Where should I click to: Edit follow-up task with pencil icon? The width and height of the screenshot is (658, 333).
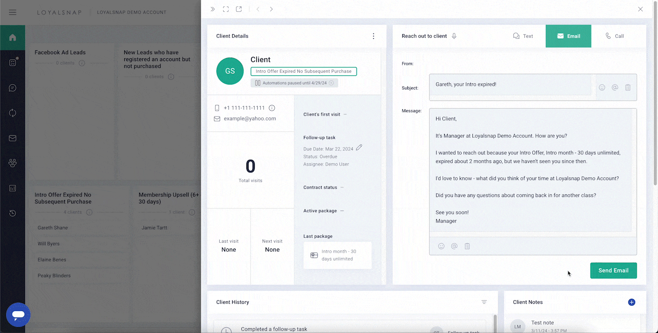pyautogui.click(x=359, y=148)
